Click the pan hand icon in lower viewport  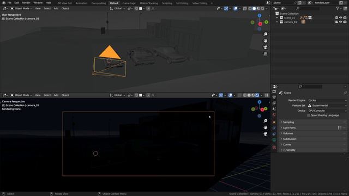(266, 127)
